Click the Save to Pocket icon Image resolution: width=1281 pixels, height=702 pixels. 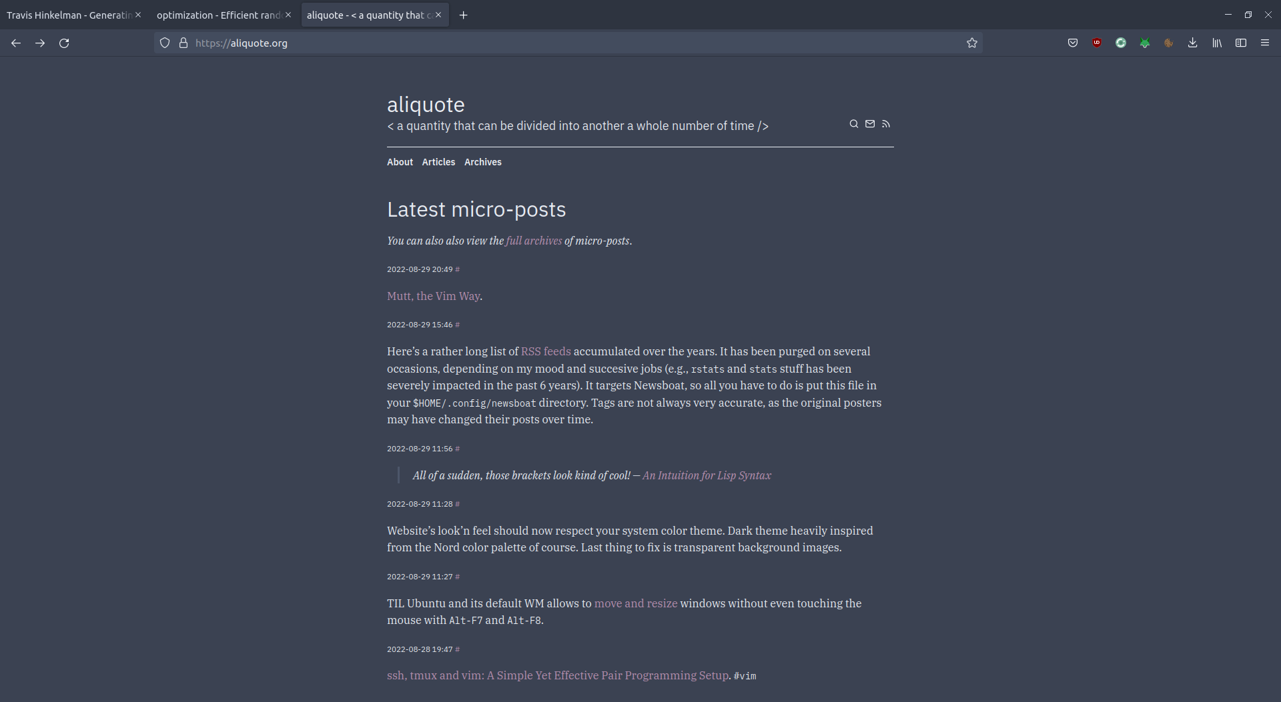1073,43
